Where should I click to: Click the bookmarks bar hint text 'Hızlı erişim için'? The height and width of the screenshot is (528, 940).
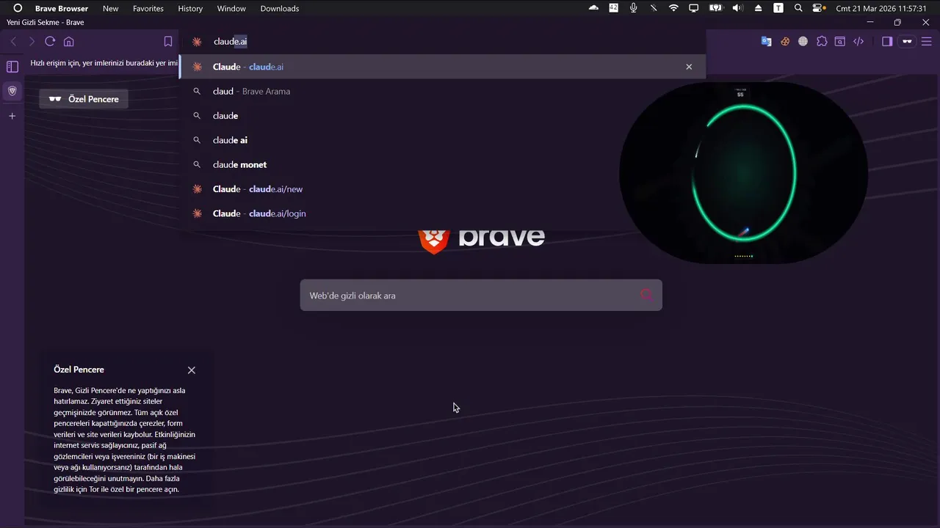click(x=104, y=63)
